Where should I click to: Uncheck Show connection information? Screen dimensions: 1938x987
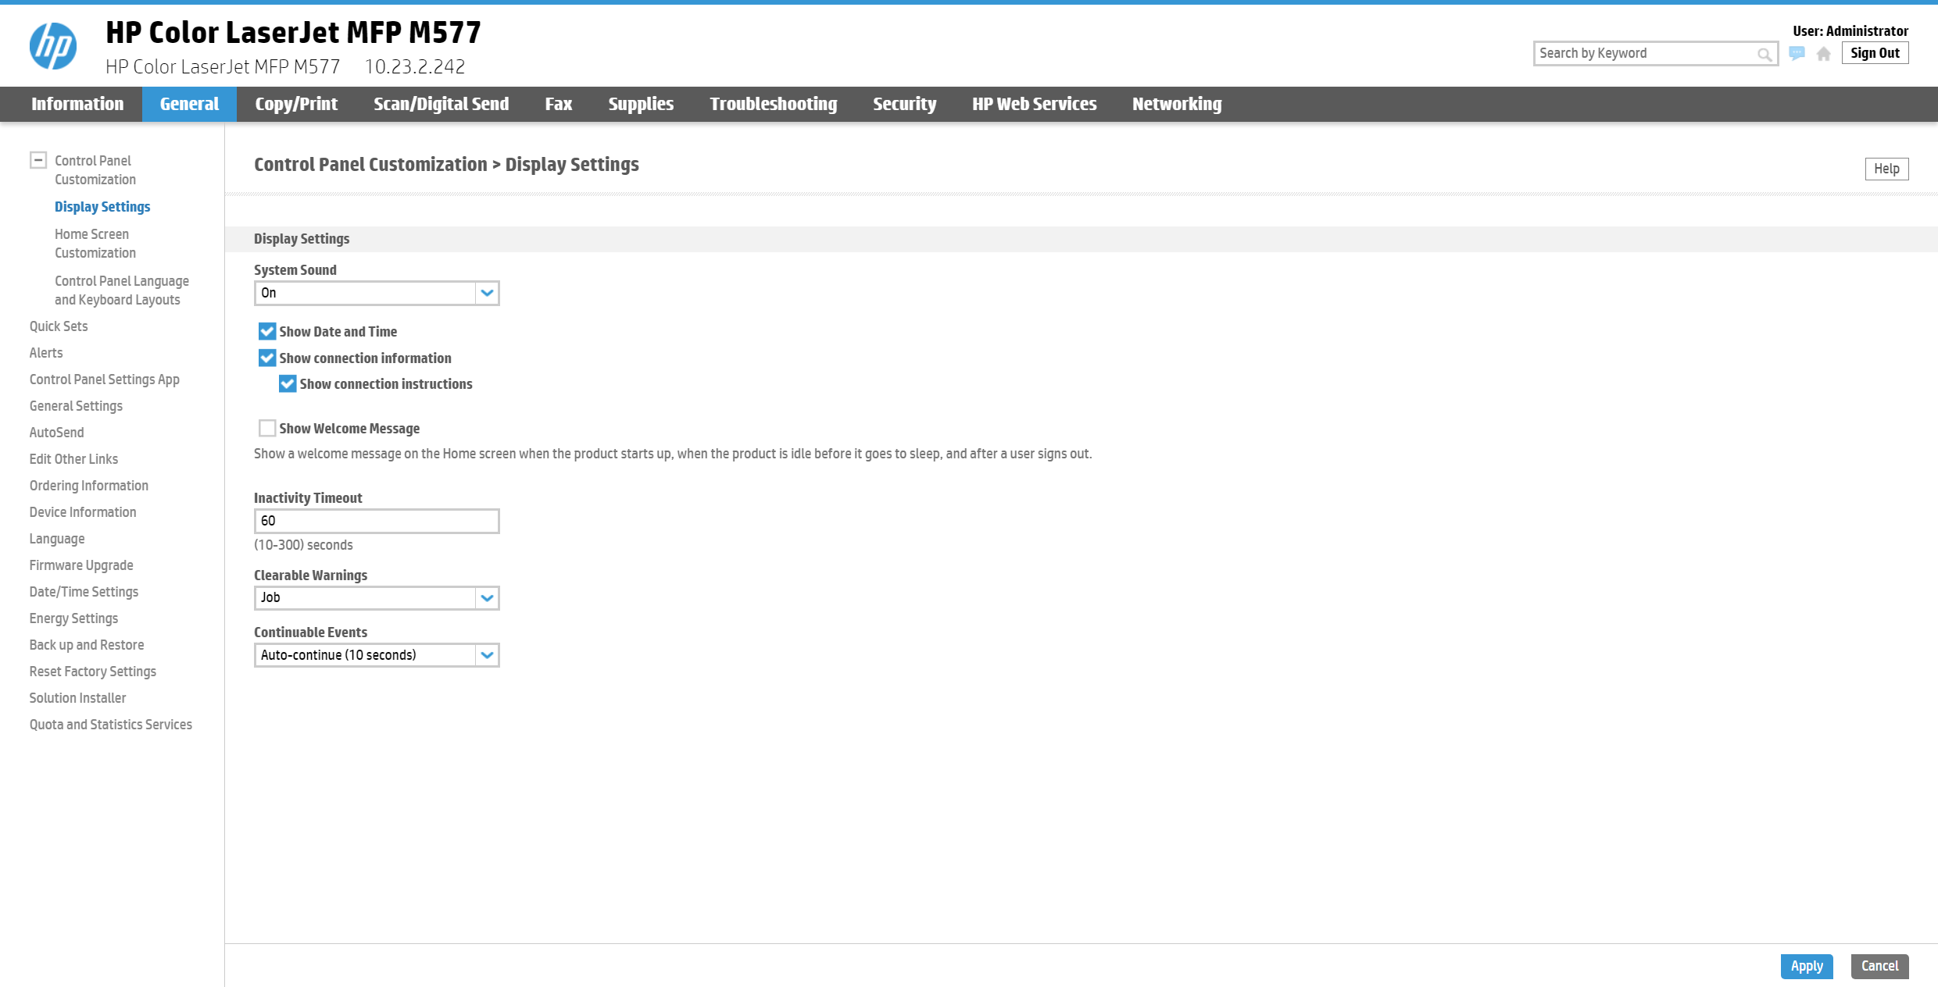coord(267,358)
